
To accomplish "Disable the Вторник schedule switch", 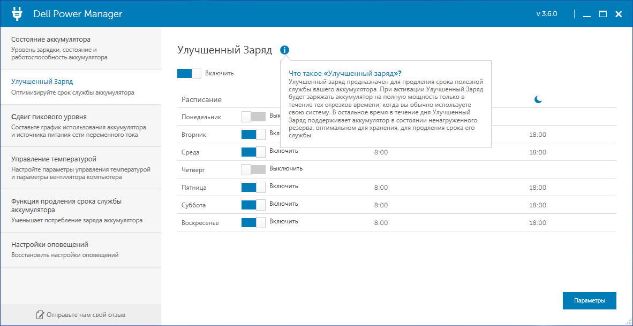I will [253, 135].
